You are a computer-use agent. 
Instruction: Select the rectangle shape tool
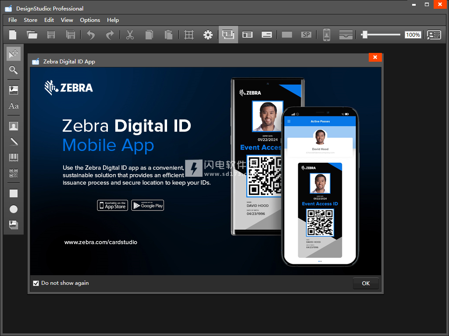(14, 193)
